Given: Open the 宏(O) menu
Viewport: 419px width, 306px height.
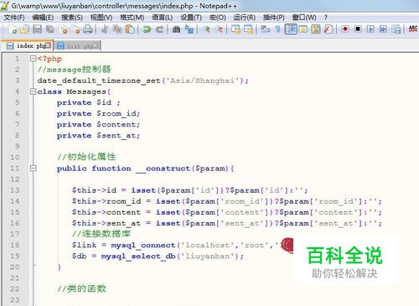Looking at the screenshot, I should tap(217, 18).
